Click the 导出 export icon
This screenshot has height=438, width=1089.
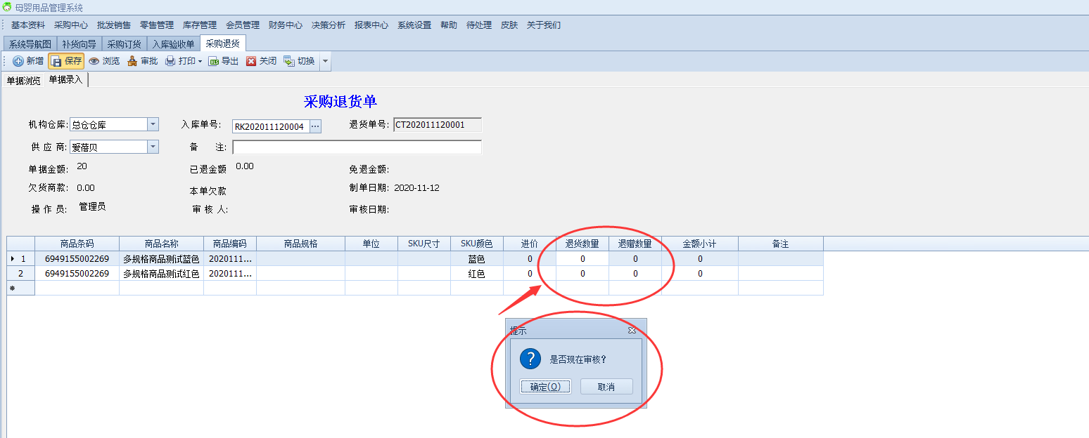214,61
